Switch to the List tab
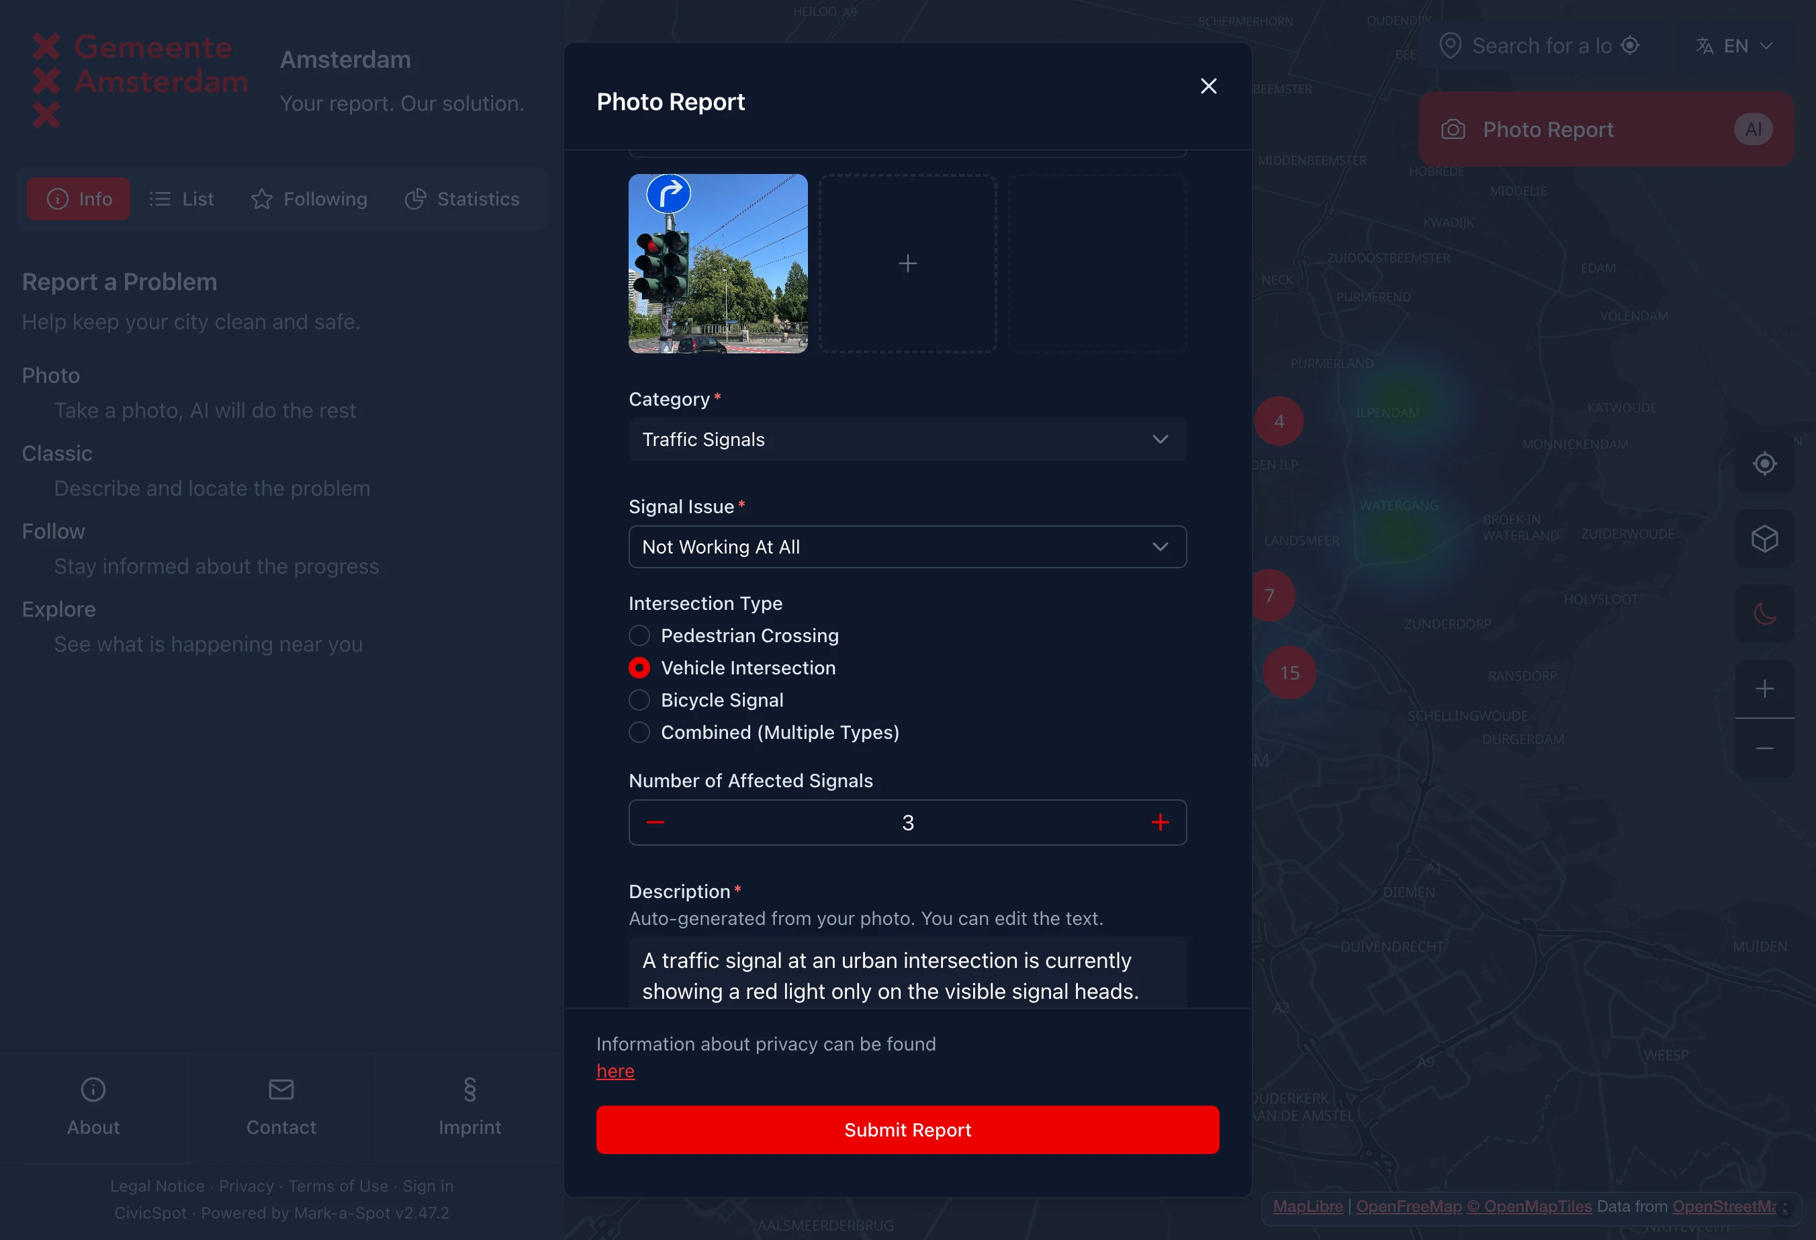Screen dimensions: 1816x1240 [181, 198]
